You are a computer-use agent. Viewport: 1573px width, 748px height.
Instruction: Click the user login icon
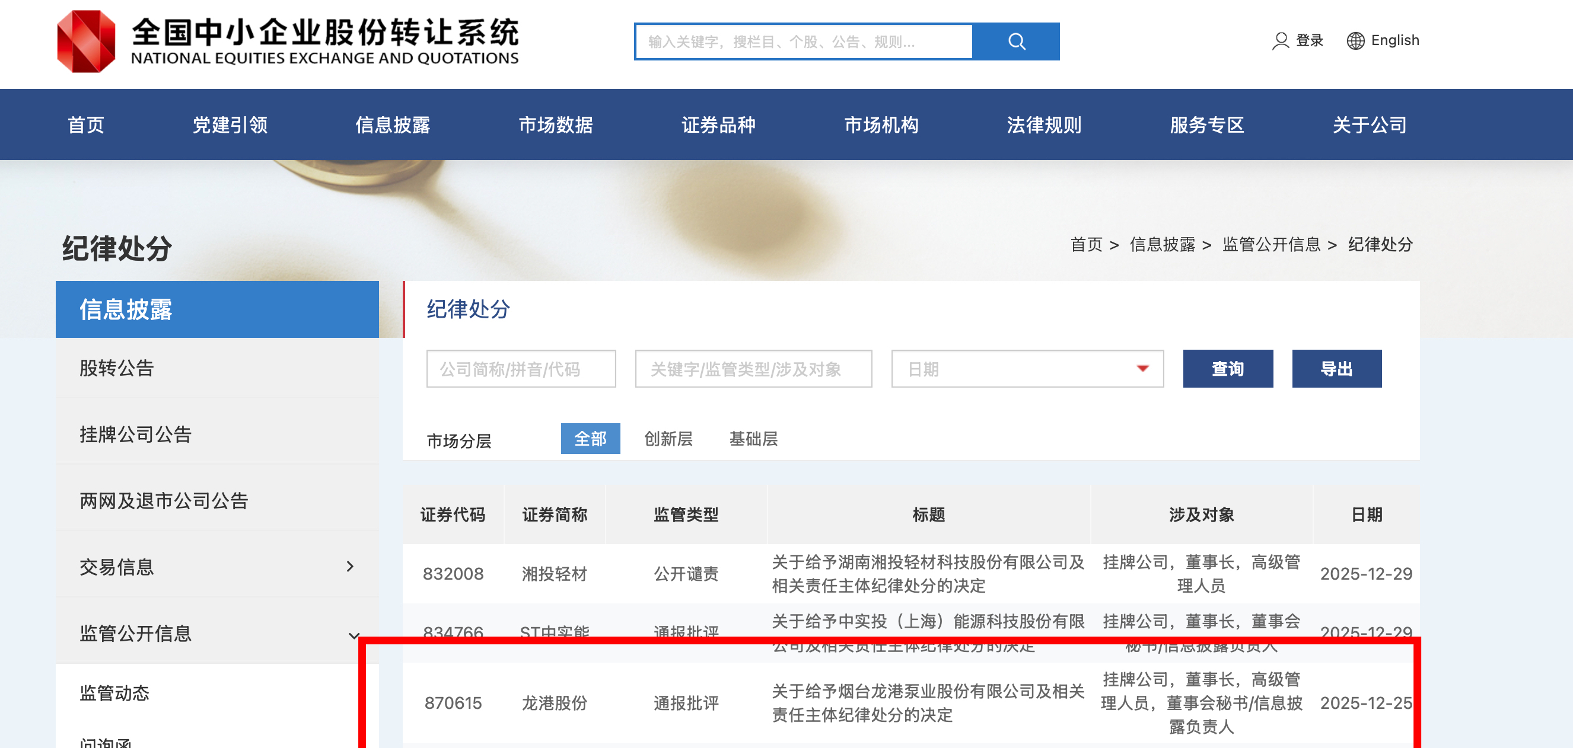pos(1280,41)
